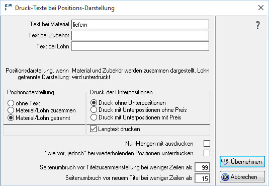Choose 'Druck mit Unterpositionen mit Preis'
Image resolution: width=269 pixels, height=186 pixels.
click(94, 117)
